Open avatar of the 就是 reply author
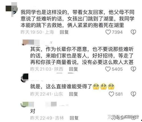 pyautogui.click(x=24, y=78)
